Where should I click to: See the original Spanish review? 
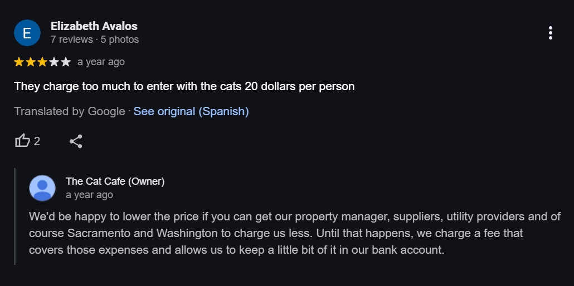click(x=191, y=111)
